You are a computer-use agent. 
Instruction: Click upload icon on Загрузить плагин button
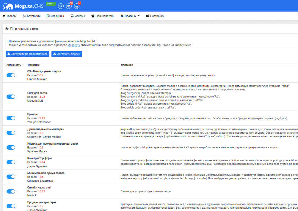point(54,54)
